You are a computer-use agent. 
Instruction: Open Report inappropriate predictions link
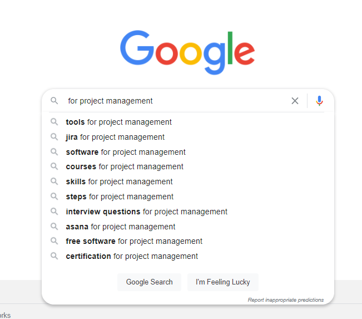click(x=285, y=300)
